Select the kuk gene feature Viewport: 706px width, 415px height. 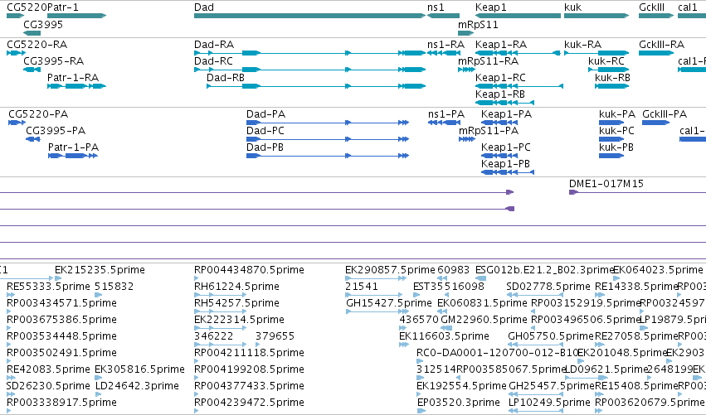point(596,16)
